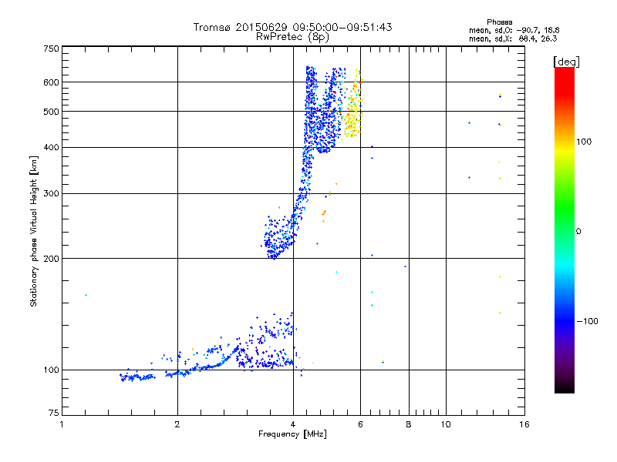The width and height of the screenshot is (617, 462).
Task: Click the y-axis tick label '400'
Action: point(52,147)
